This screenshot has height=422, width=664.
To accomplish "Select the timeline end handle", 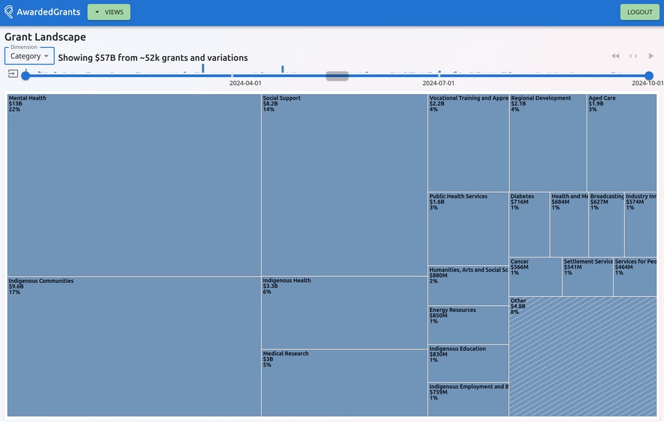I will 649,75.
